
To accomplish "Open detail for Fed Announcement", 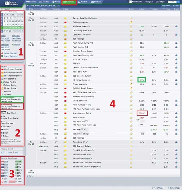I will coord(131,22).
